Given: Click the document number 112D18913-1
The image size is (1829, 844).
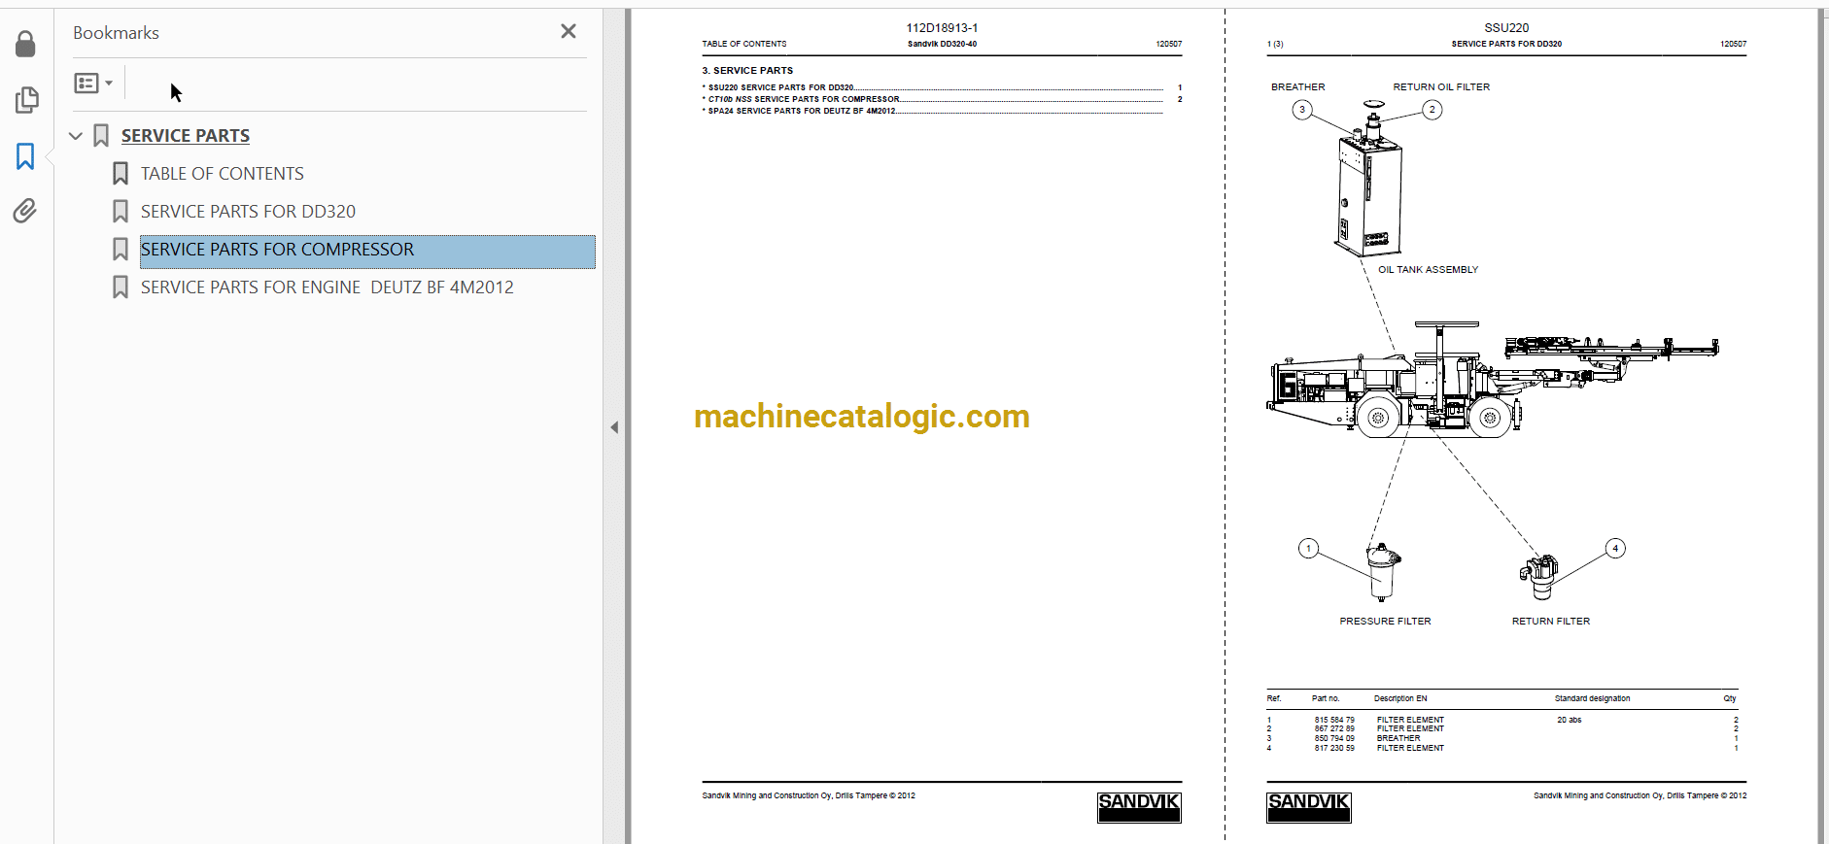Looking at the screenshot, I should pos(942,28).
